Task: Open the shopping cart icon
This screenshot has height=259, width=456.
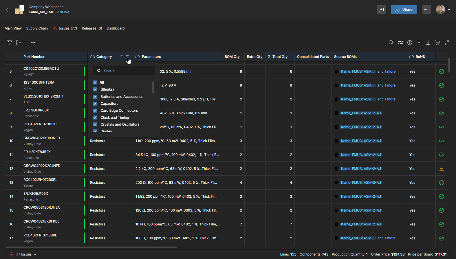Action: pyautogui.click(x=437, y=43)
